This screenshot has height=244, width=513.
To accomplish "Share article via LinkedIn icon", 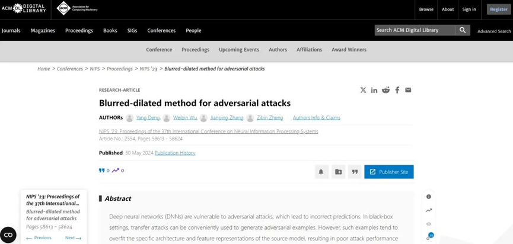I will point(374,90).
